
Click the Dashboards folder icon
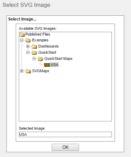pos(35,47)
